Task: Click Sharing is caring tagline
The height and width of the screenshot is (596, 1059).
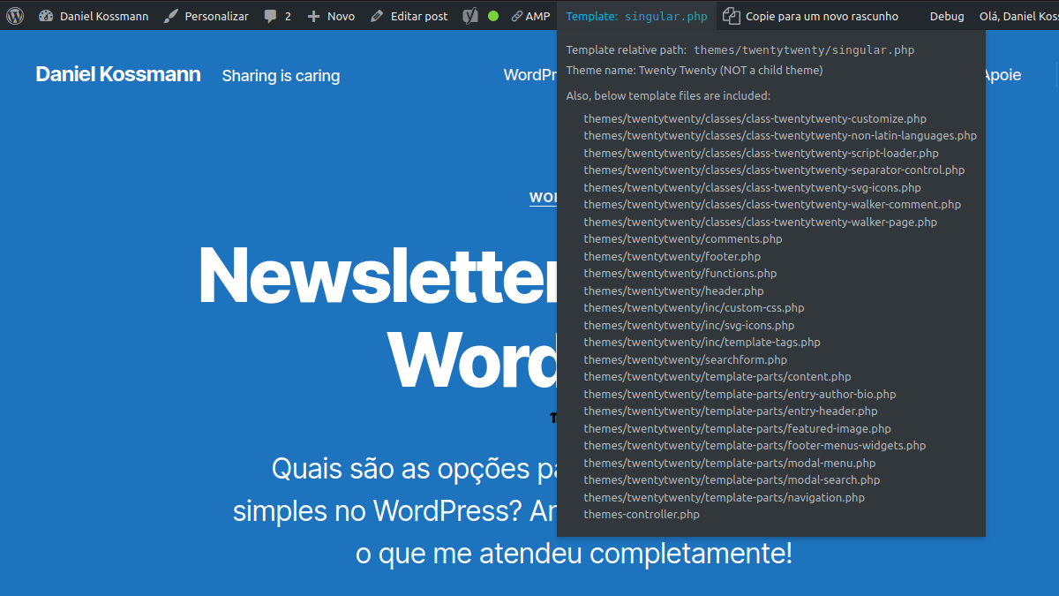Action: pyautogui.click(x=281, y=76)
